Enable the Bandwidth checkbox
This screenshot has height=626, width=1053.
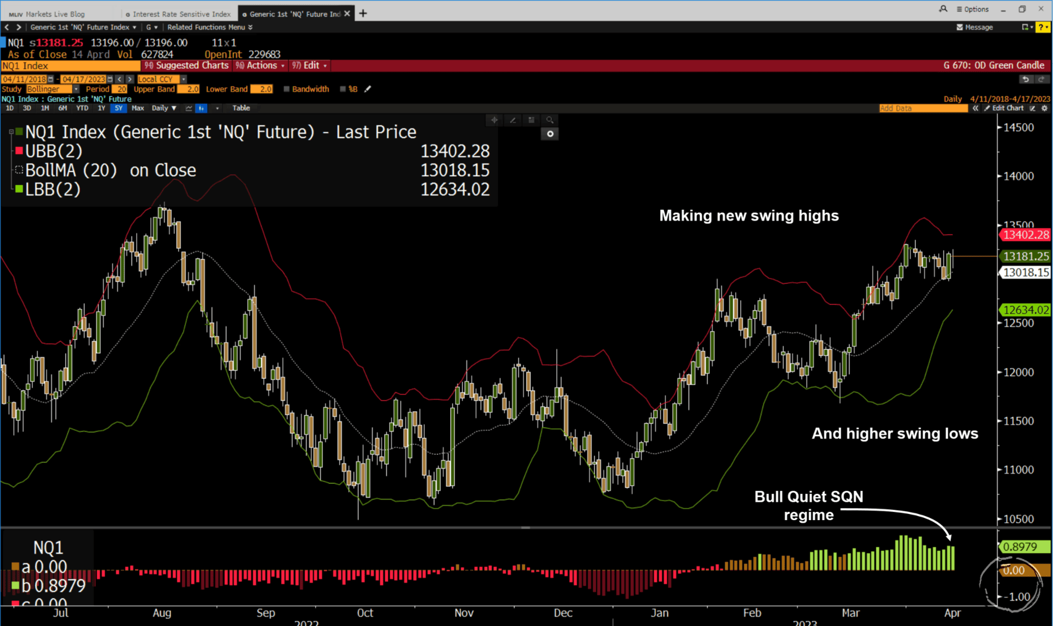click(x=286, y=89)
